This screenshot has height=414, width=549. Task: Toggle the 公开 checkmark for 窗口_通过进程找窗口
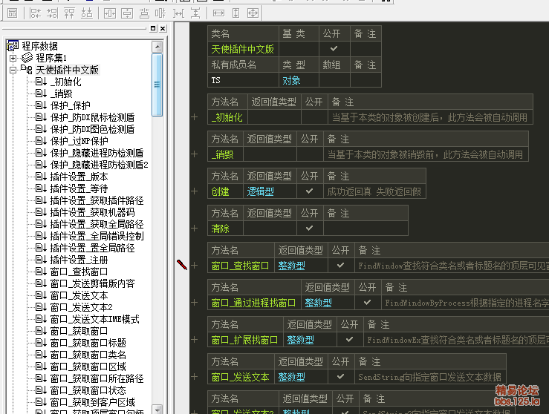coord(367,303)
